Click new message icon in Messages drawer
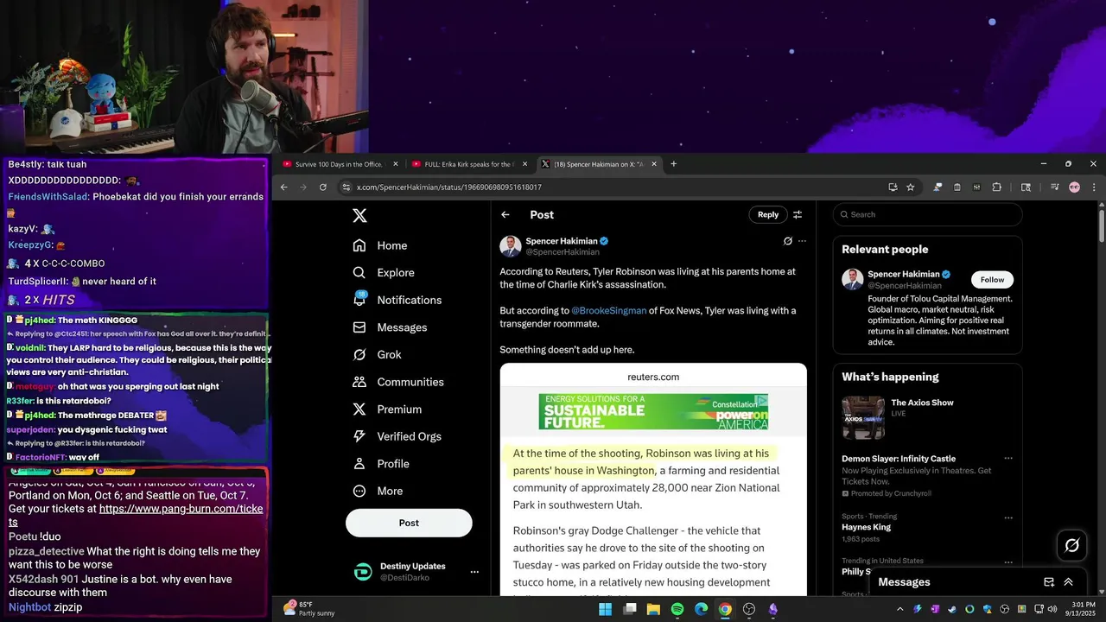Image resolution: width=1106 pixels, height=622 pixels. coord(1049,582)
